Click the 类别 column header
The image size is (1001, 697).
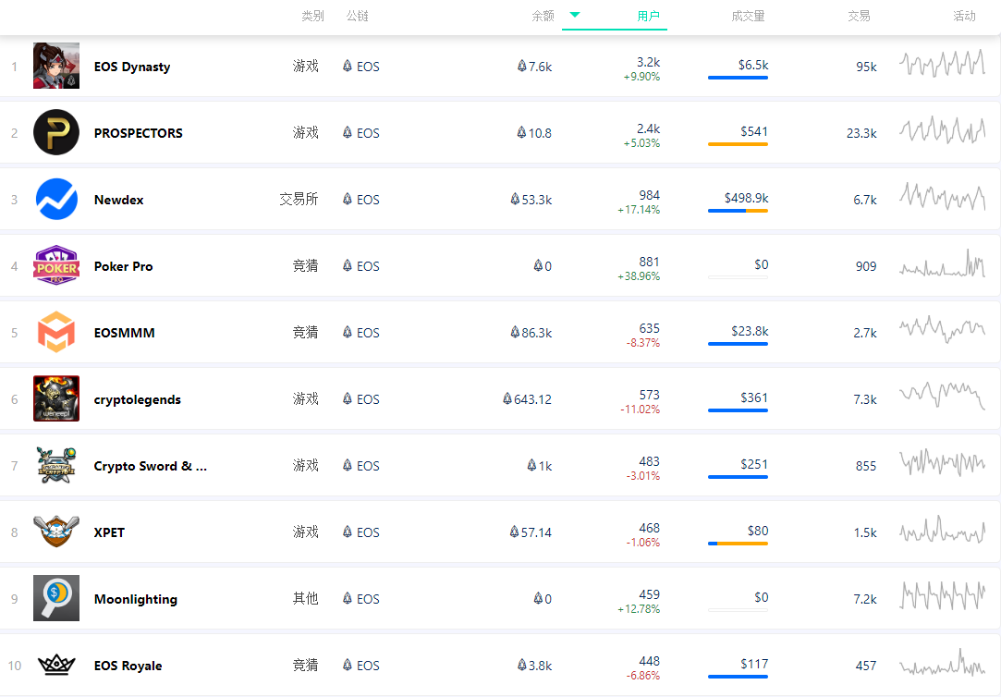312,16
